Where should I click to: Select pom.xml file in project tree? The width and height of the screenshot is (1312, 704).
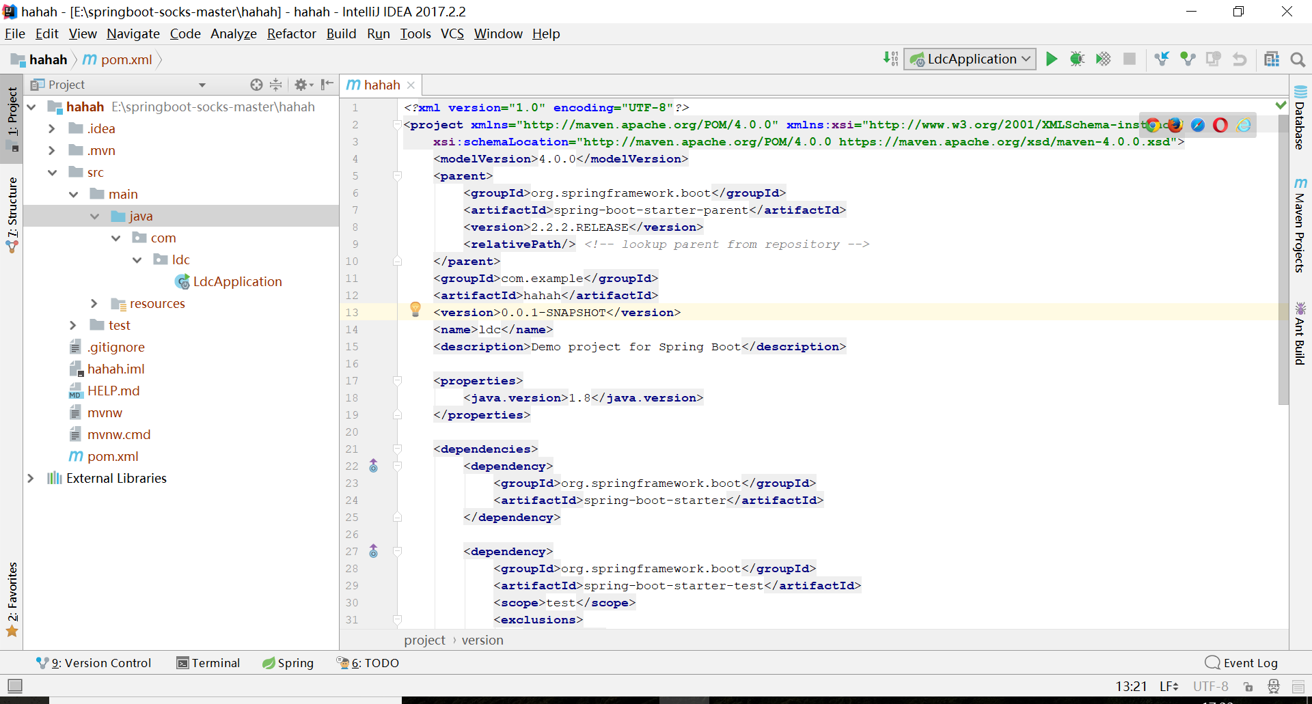[x=104, y=456]
